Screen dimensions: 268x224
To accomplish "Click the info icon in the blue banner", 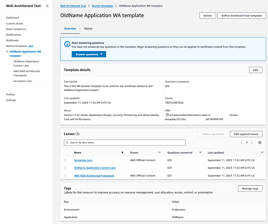I will click(x=67, y=44).
